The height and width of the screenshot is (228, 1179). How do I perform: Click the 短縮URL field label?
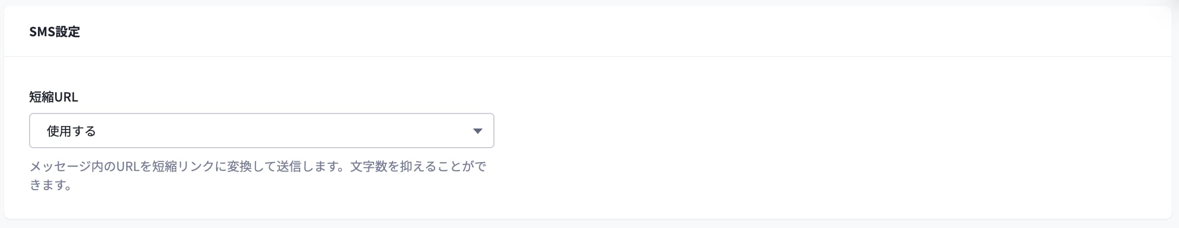tap(53, 97)
